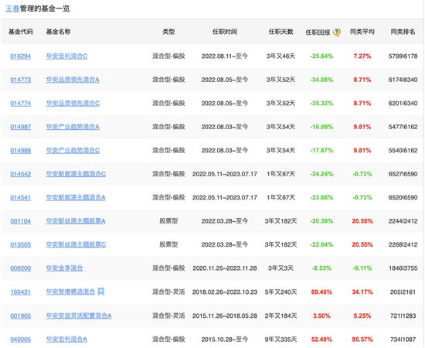Open fund code 014774
The width and height of the screenshot is (425, 348).
click(x=21, y=104)
